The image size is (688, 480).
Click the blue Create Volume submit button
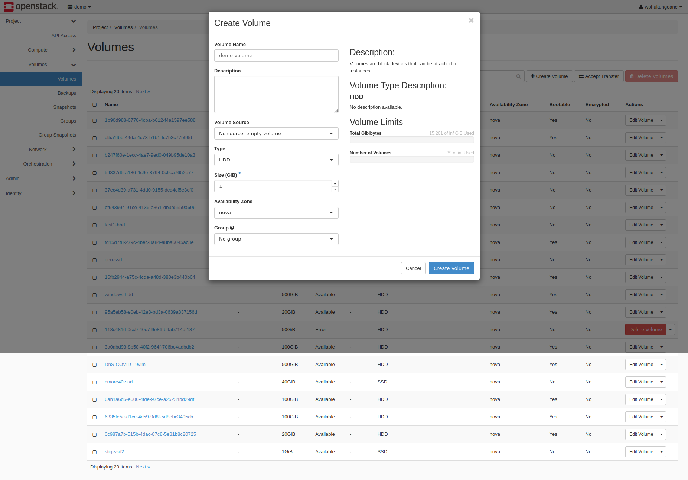pyautogui.click(x=451, y=268)
